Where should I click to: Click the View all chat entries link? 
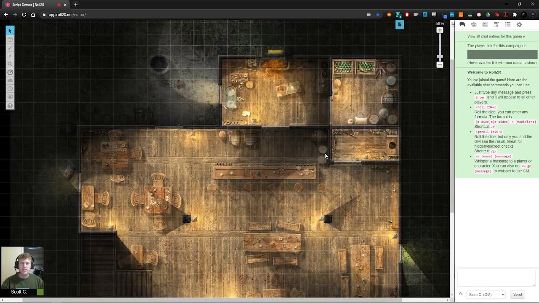496,36
